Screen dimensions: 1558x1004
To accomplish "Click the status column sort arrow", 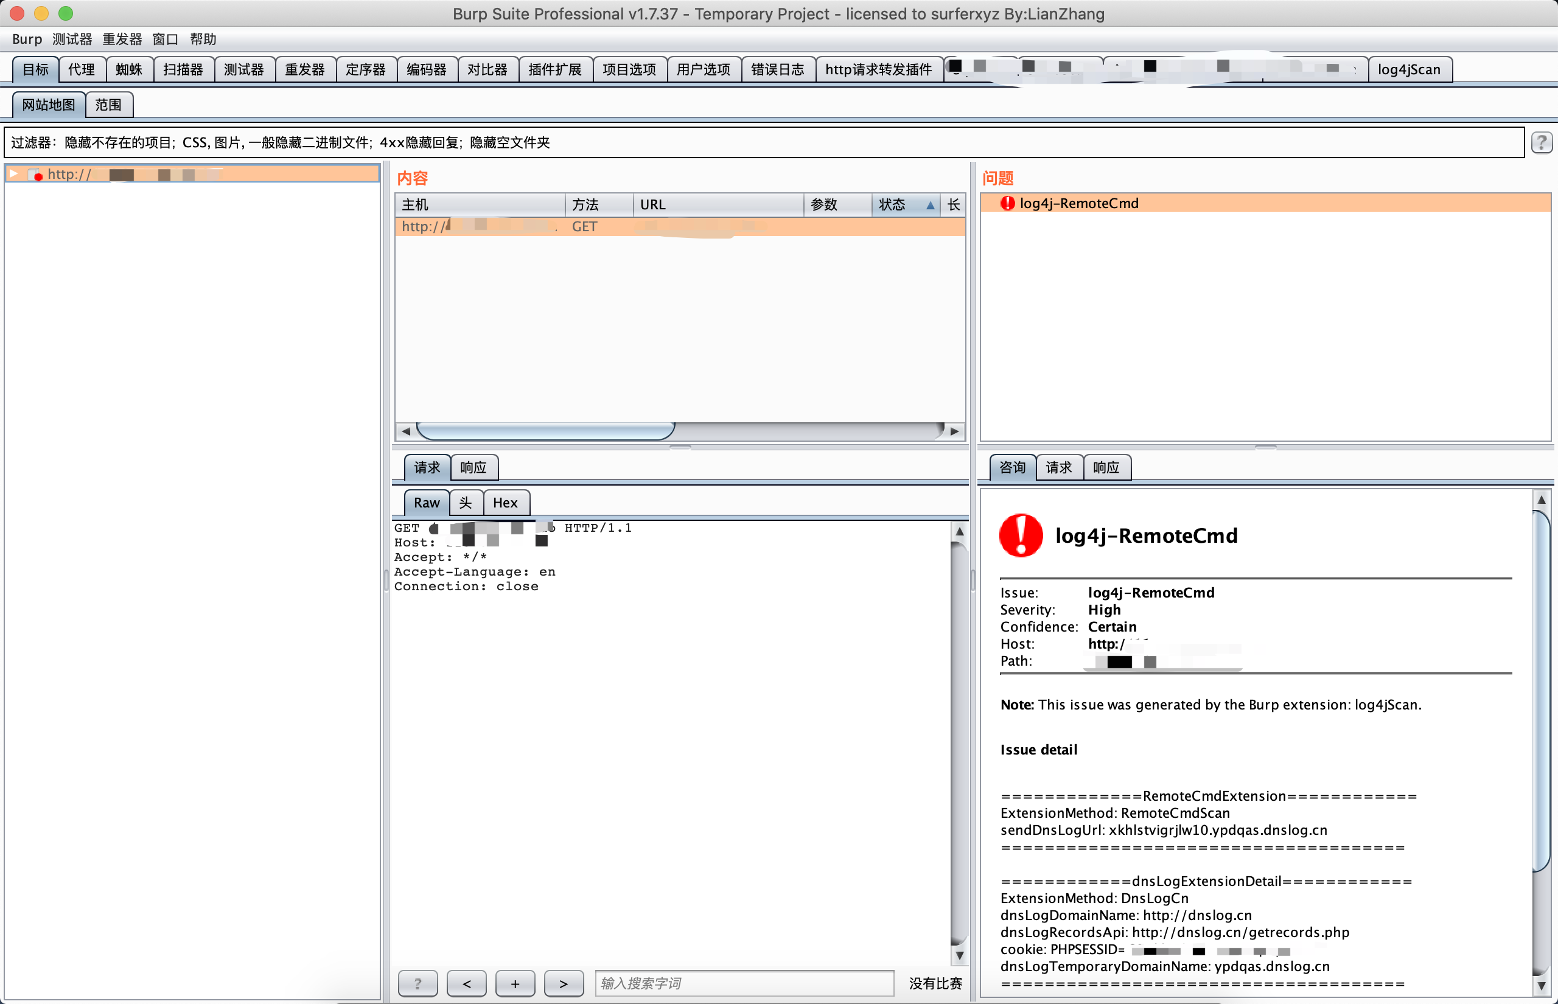I will 931,206.
